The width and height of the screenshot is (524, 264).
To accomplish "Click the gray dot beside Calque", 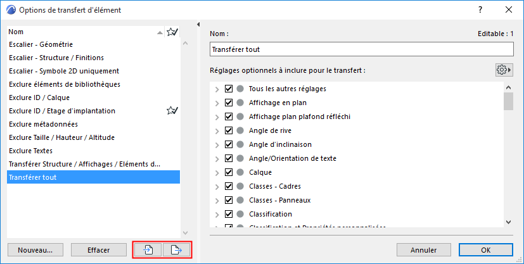I will tap(240, 172).
